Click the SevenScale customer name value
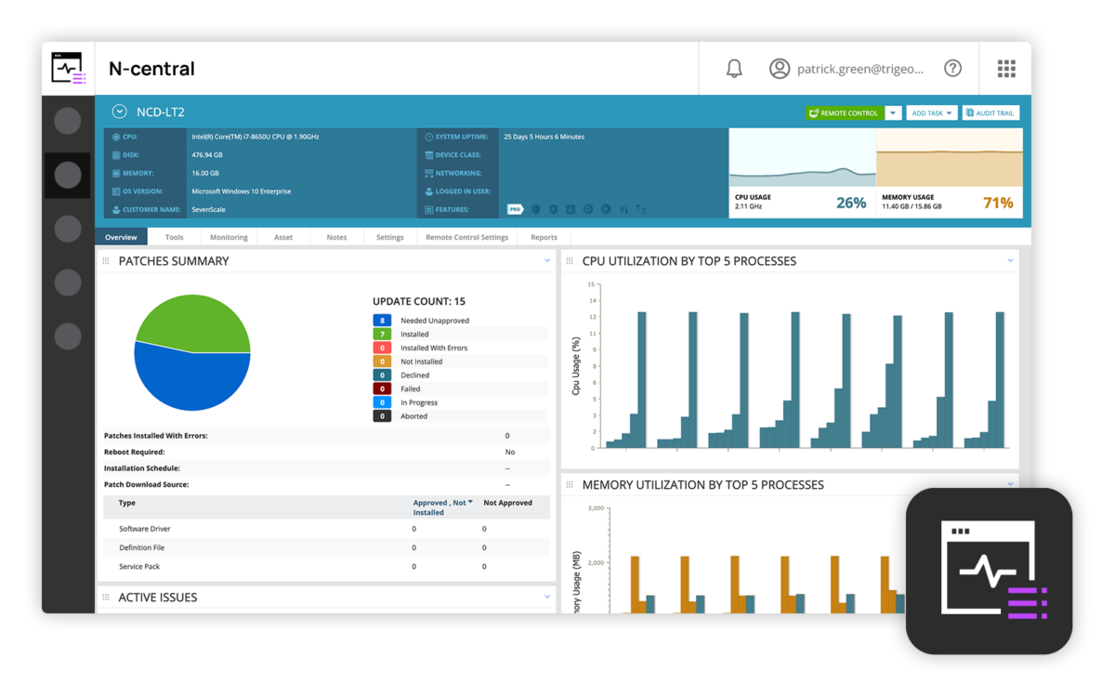 208,210
